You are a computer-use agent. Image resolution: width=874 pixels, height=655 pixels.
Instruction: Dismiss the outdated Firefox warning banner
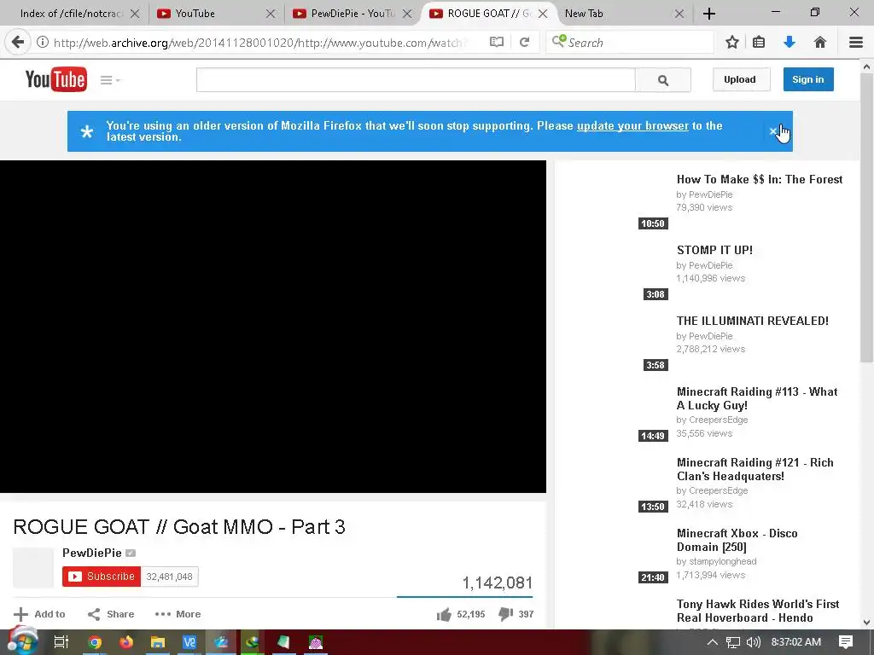[773, 131]
